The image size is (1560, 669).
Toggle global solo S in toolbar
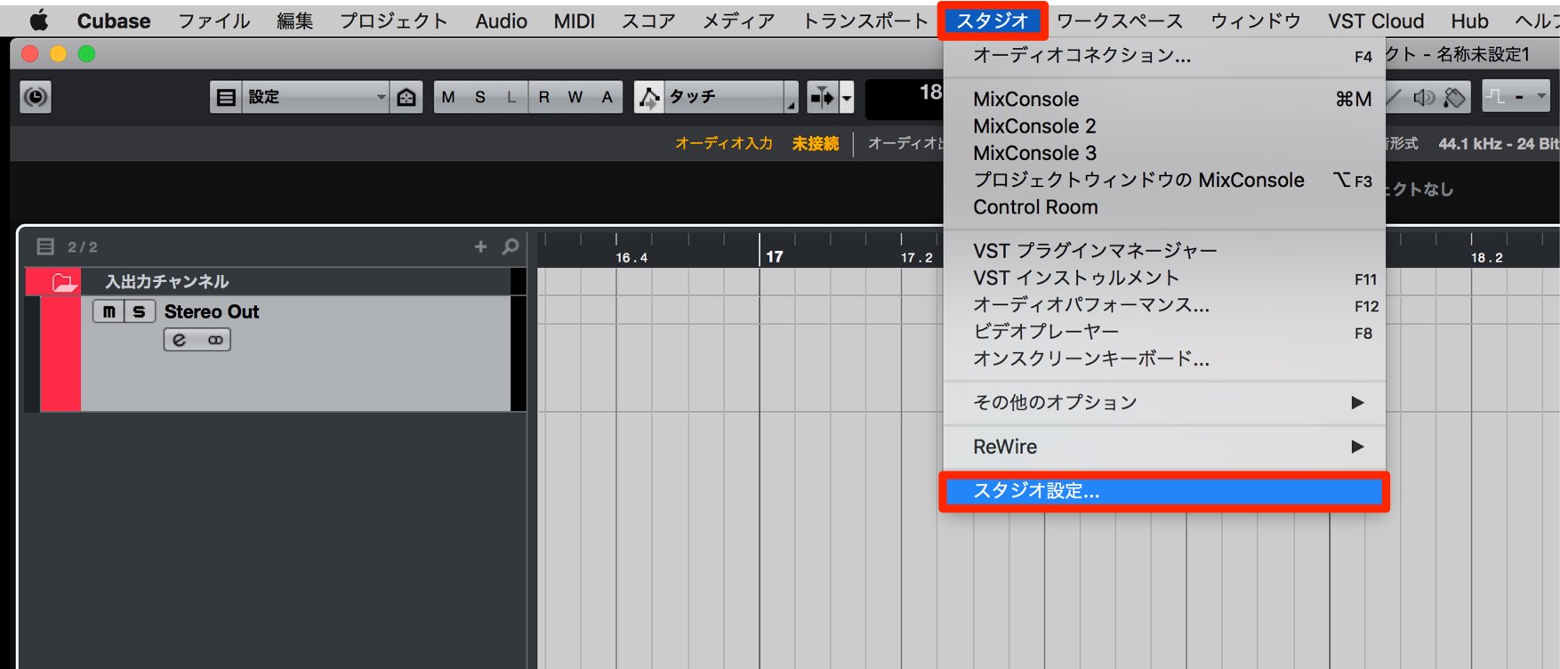[480, 97]
